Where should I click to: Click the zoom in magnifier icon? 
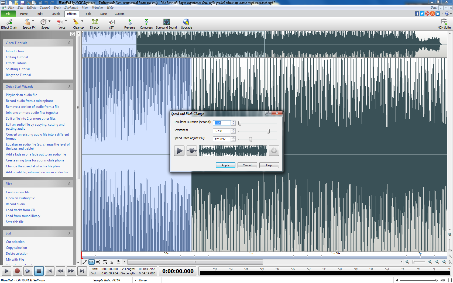(x=430, y=262)
